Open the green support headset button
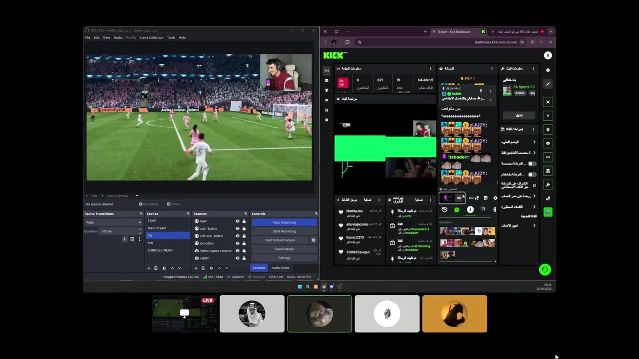 click(545, 270)
